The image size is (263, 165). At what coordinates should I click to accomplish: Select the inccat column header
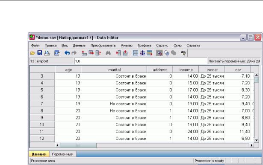click(x=212, y=70)
